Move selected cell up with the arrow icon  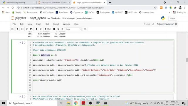pyautogui.click(x=36, y=29)
